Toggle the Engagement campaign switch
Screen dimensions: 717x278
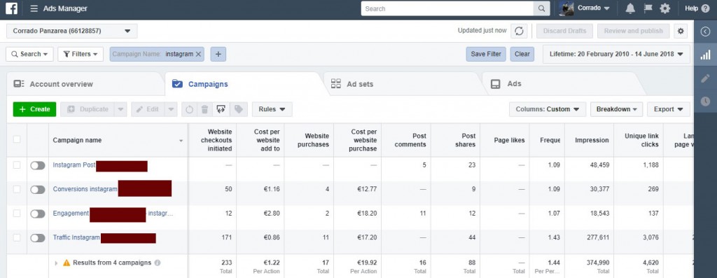pos(38,214)
